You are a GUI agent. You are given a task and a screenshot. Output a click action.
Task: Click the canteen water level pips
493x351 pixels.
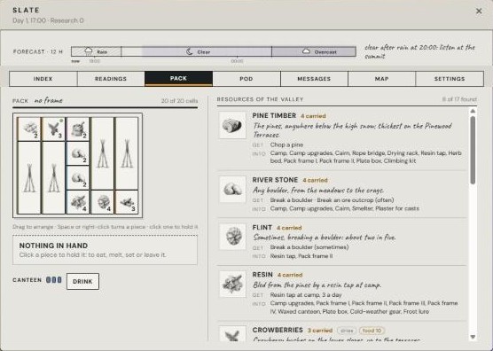(x=54, y=280)
